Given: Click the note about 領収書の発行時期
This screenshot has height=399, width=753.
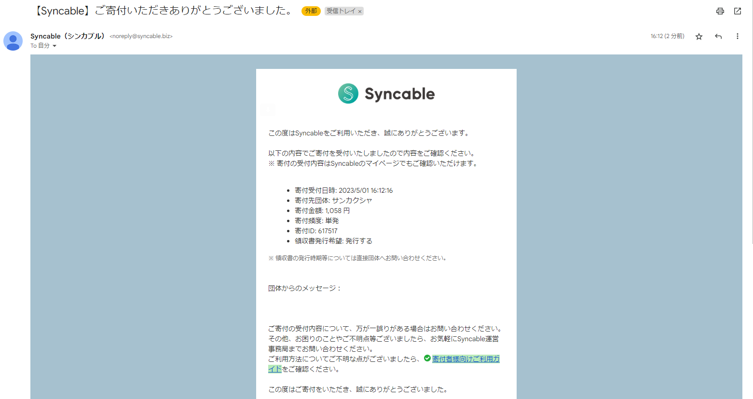Looking at the screenshot, I should pyautogui.click(x=358, y=258).
